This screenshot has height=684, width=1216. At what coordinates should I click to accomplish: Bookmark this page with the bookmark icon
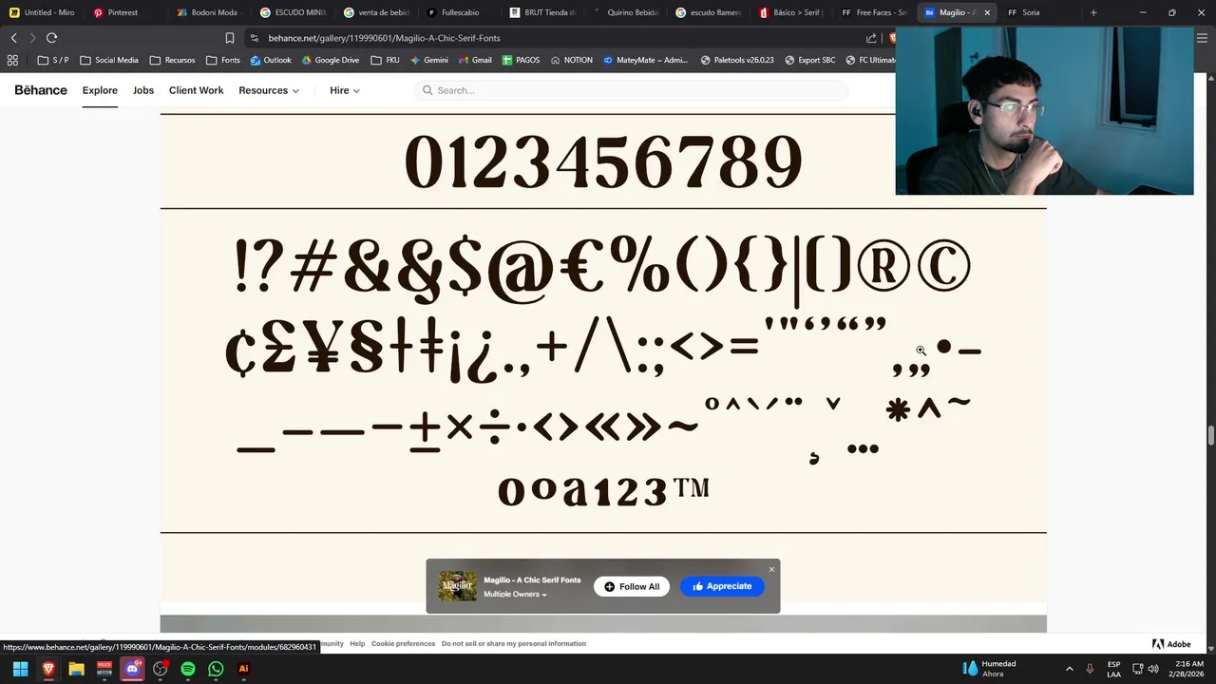[x=230, y=38]
